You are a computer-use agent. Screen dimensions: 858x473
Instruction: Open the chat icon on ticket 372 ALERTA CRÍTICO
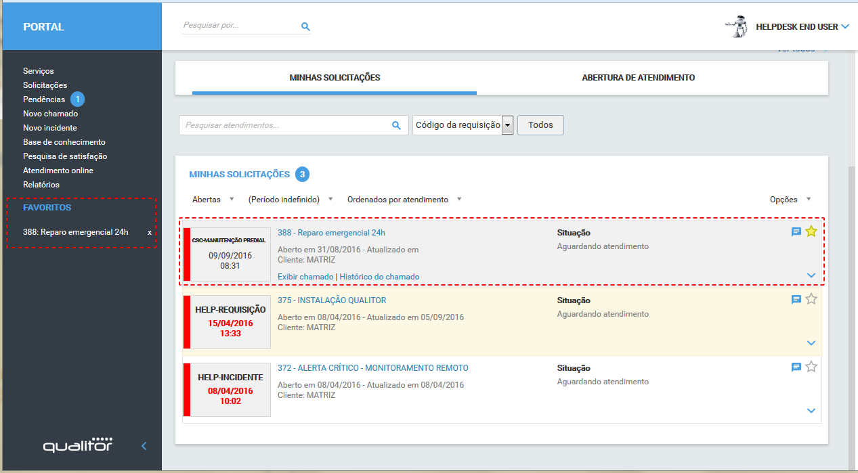pyautogui.click(x=796, y=367)
